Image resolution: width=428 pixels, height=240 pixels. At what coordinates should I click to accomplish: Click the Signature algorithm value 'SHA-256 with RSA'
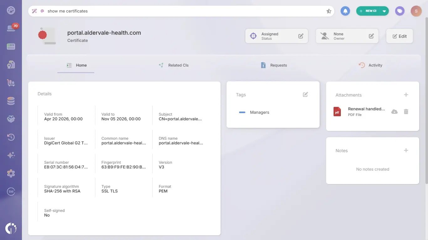point(62,191)
